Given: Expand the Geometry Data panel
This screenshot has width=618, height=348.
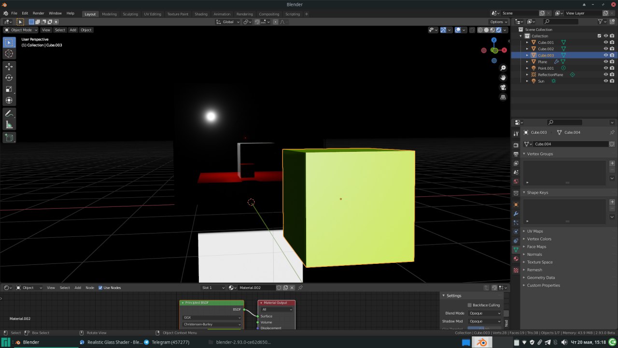Looking at the screenshot, I should 541,277.
